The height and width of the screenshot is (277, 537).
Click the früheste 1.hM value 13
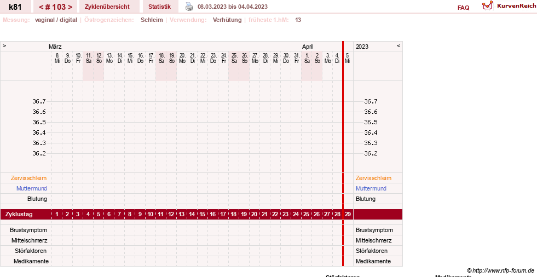pos(298,20)
